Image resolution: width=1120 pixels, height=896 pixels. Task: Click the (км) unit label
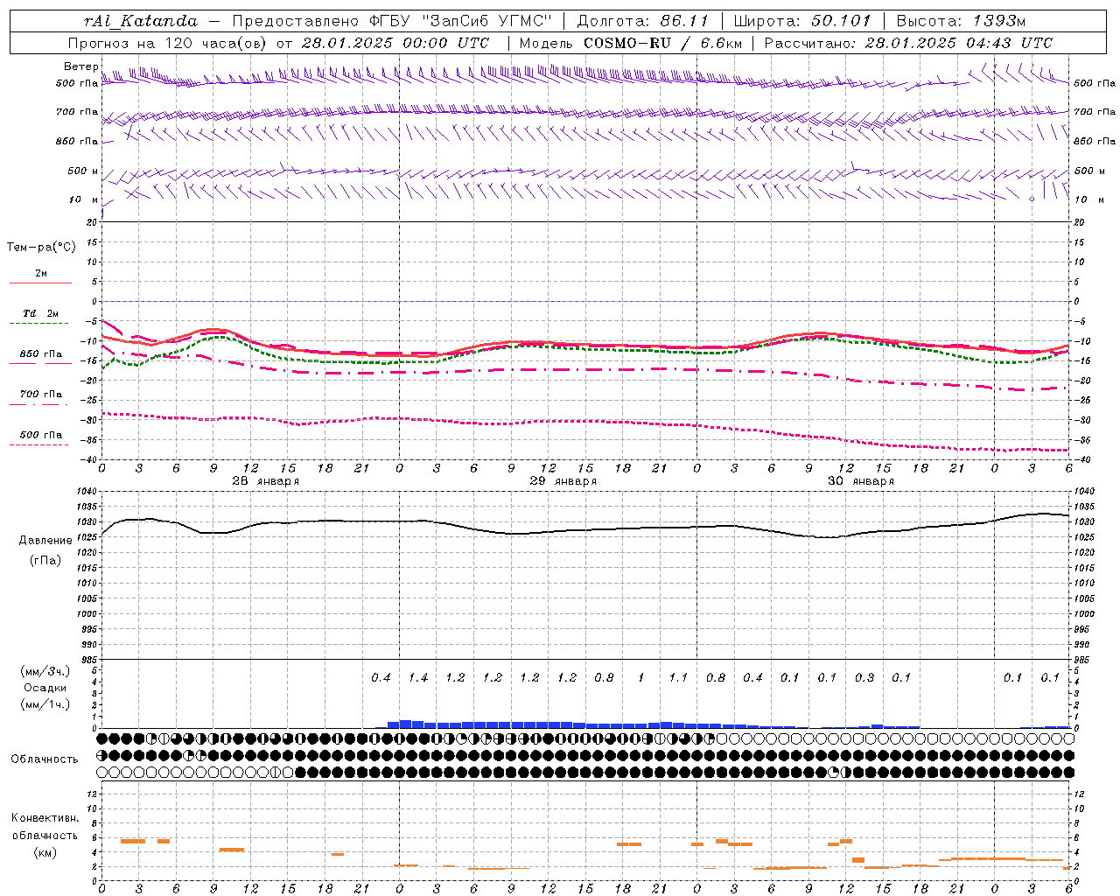(x=45, y=852)
